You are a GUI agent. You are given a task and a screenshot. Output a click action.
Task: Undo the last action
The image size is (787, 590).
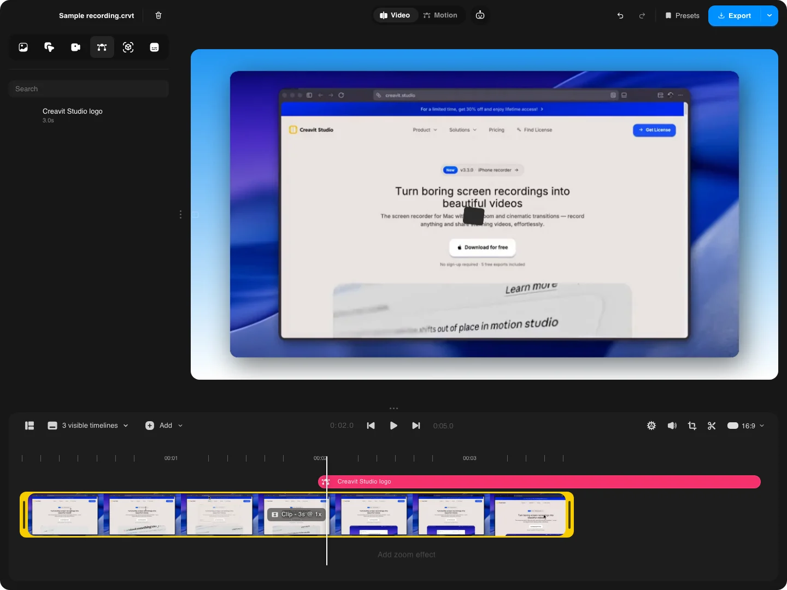point(620,15)
